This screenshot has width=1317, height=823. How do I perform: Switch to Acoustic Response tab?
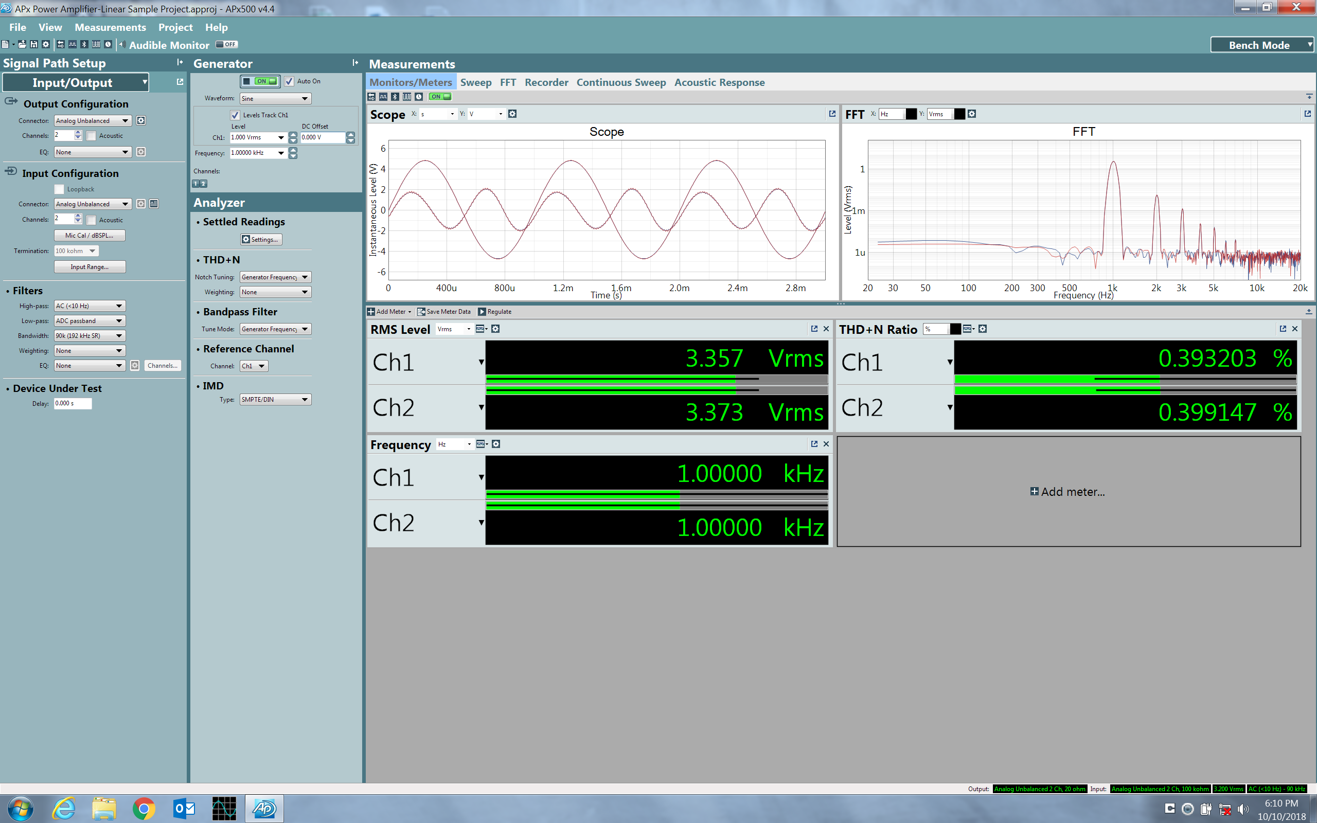(x=719, y=82)
